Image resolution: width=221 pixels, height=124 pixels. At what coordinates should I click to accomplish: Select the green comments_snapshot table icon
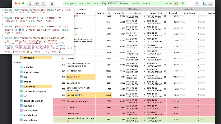pos(21,91)
